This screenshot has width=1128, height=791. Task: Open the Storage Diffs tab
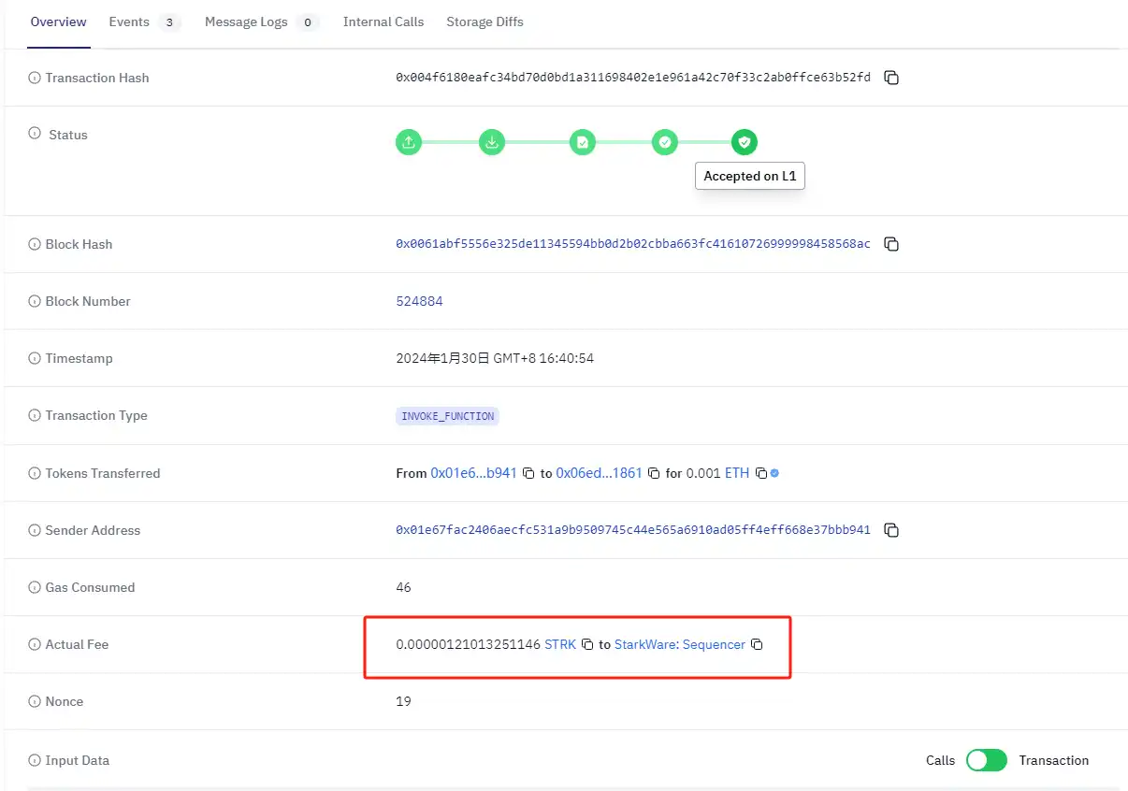tap(484, 22)
